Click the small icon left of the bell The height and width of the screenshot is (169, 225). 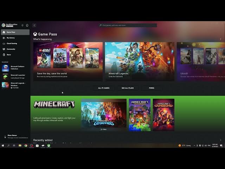[x=22, y=25]
